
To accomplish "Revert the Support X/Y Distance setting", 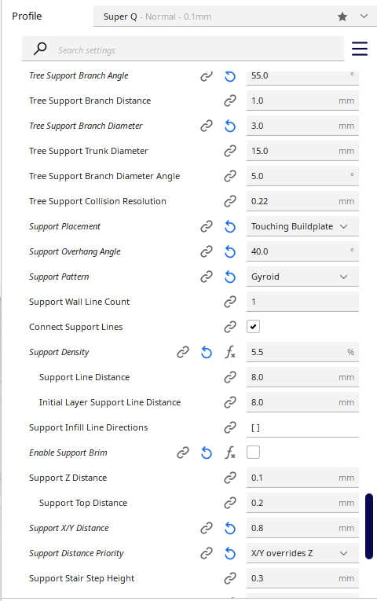I will pos(230,528).
